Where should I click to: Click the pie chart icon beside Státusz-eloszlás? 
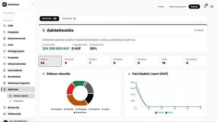[x=43, y=74]
